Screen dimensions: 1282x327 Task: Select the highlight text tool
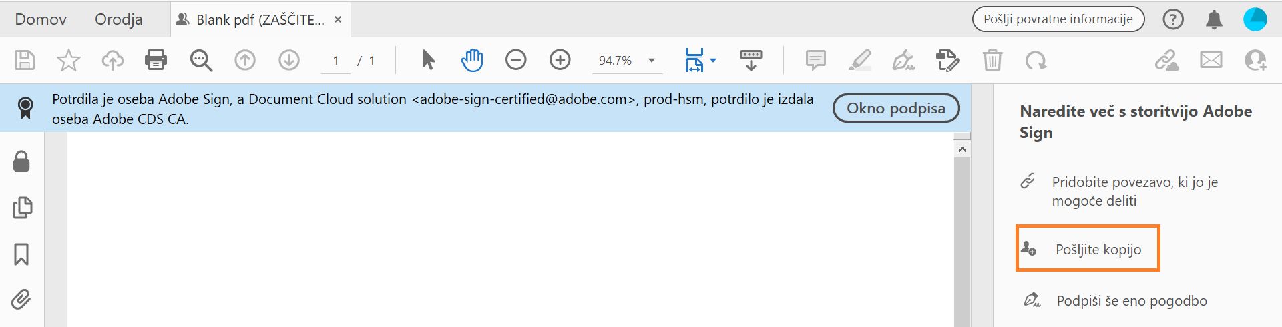click(859, 61)
